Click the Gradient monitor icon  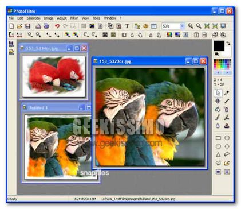177,34
